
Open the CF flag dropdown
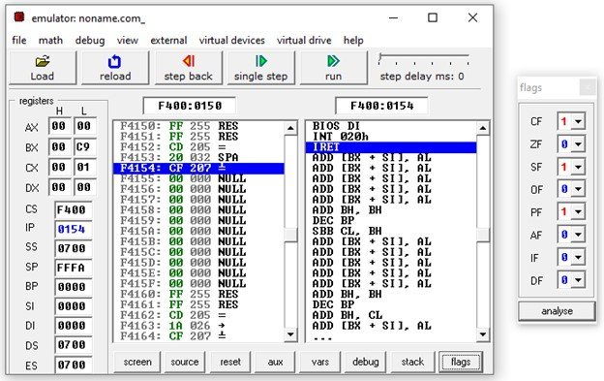(578, 121)
